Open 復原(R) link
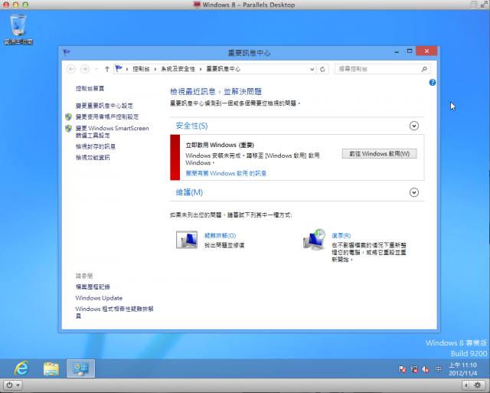 [341, 235]
